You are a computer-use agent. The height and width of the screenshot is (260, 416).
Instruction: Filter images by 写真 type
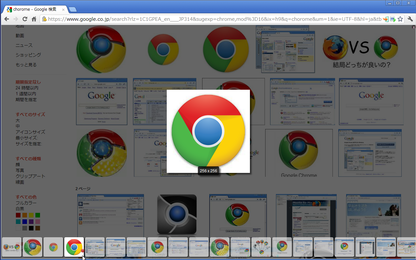click(20, 170)
